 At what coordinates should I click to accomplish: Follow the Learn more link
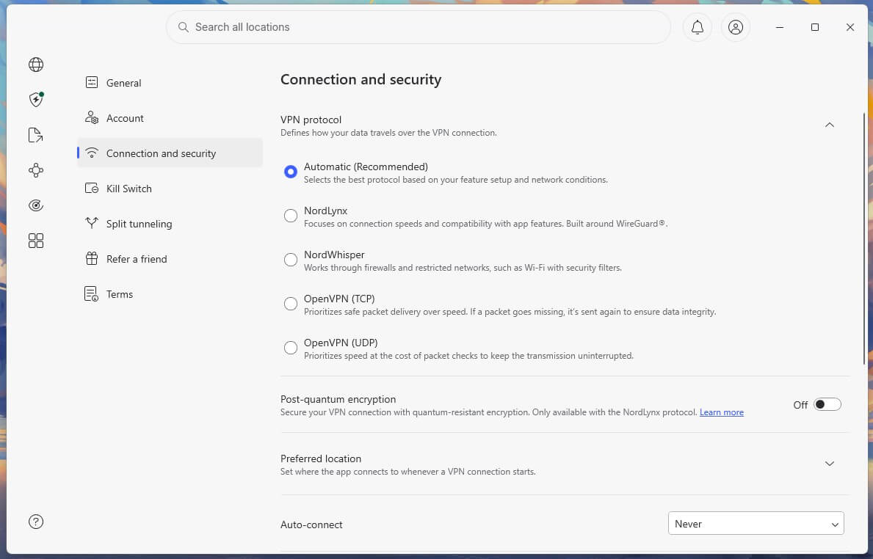(722, 412)
